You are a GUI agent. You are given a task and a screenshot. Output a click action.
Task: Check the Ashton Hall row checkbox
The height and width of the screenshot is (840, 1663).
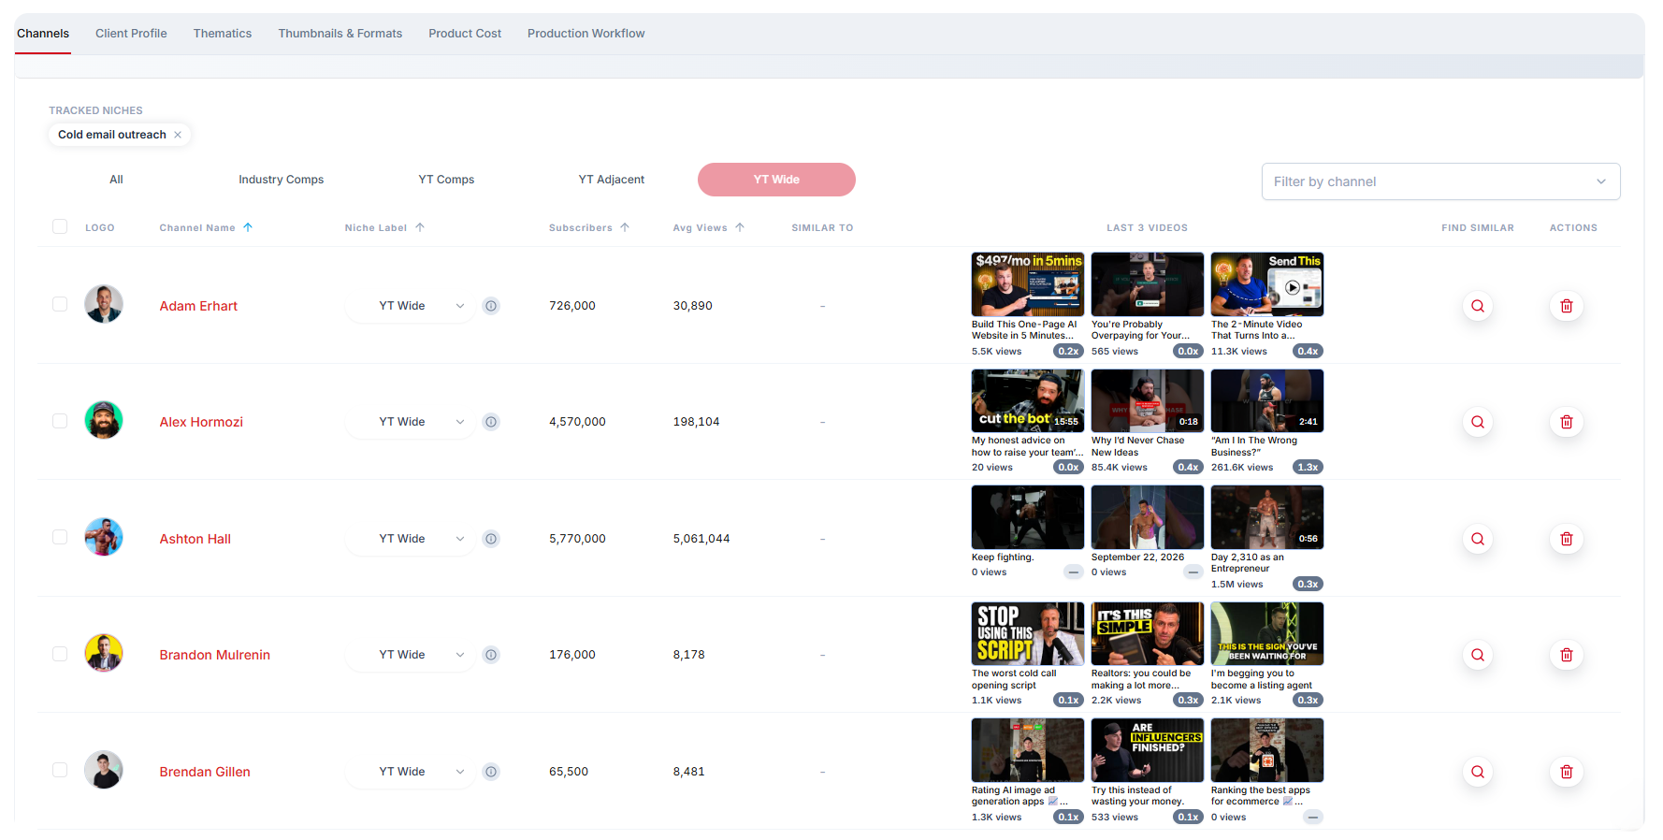click(60, 537)
